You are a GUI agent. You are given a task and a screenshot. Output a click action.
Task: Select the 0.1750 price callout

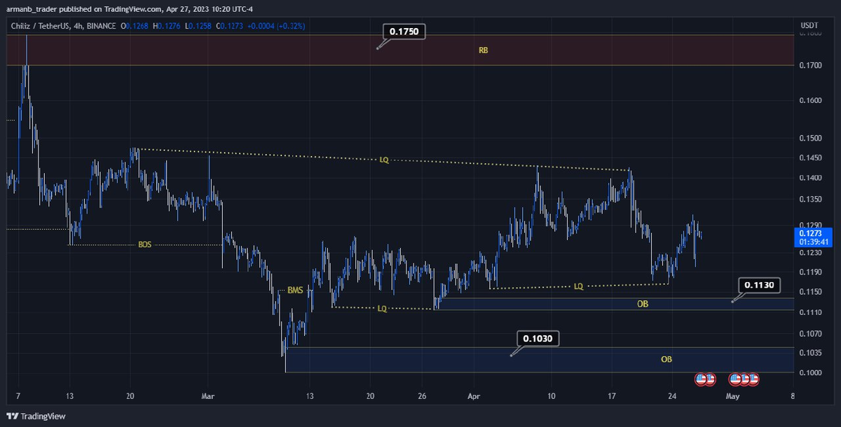tap(404, 31)
